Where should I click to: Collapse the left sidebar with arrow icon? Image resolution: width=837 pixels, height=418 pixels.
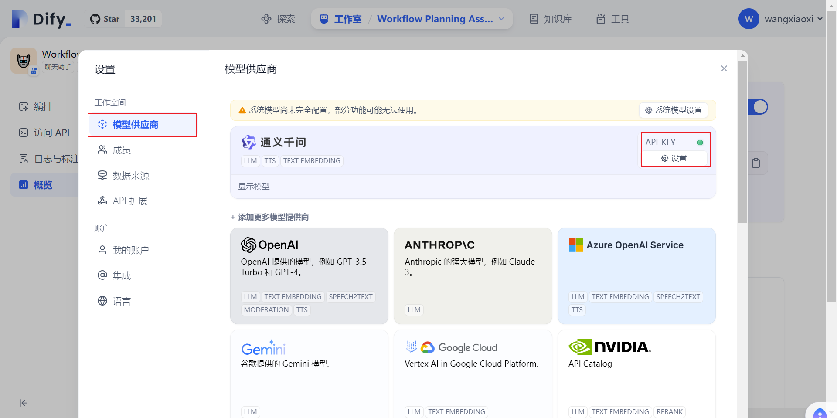click(24, 403)
